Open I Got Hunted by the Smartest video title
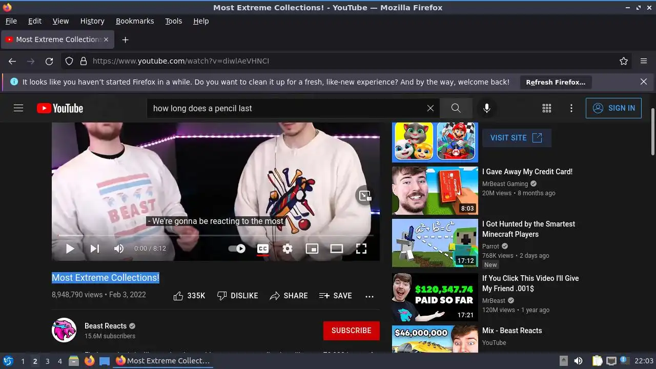The image size is (656, 369). 528,229
